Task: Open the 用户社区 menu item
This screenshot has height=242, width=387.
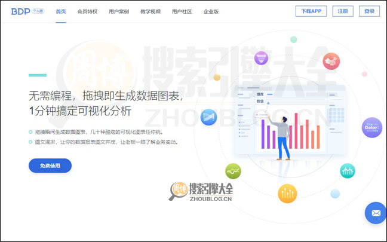Action: pyautogui.click(x=182, y=11)
